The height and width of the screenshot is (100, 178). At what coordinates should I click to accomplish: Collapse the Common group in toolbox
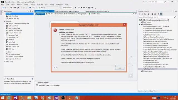(5, 21)
